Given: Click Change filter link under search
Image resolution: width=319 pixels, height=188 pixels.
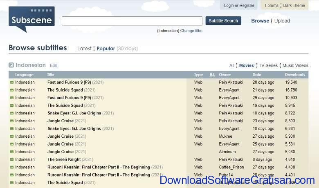Looking at the screenshot, I should [x=191, y=31].
